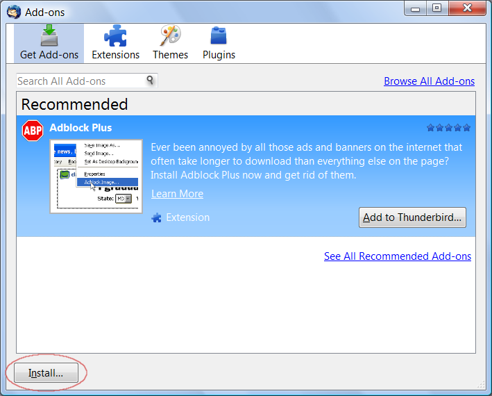This screenshot has height=396, width=492.
Task: Open the Plugins tab
Action: [x=219, y=43]
